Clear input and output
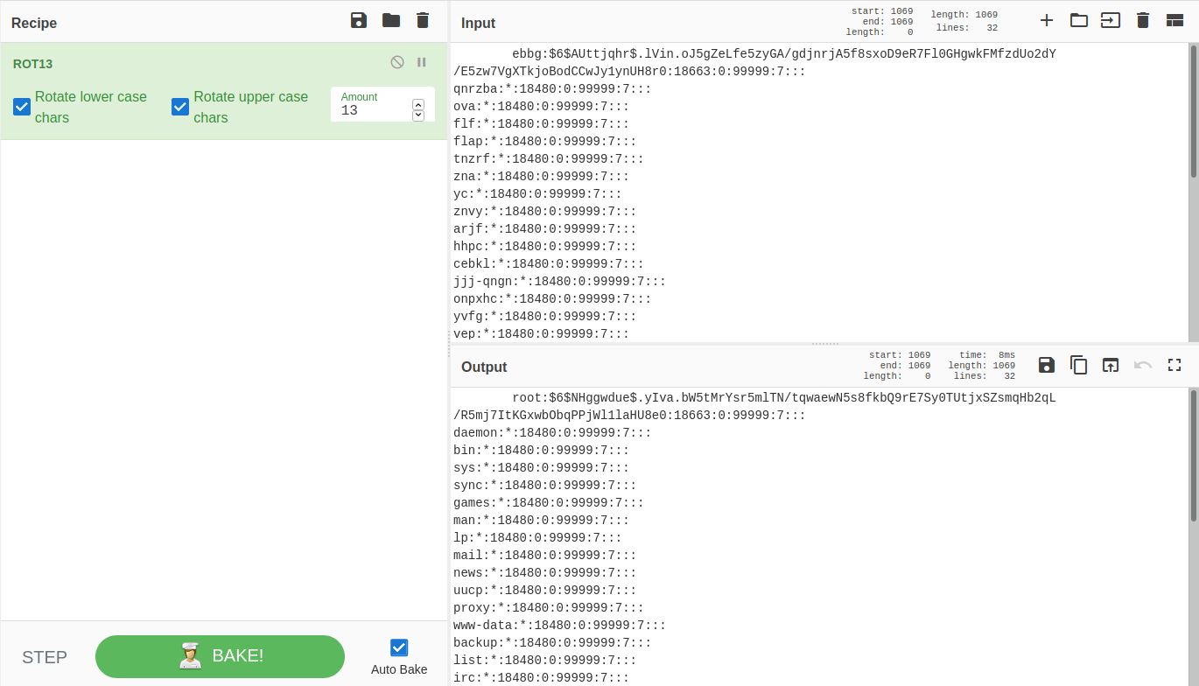Screen dimensions: 1199x686 click(x=1142, y=20)
